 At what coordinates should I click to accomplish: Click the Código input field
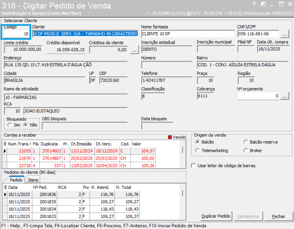[16, 34]
